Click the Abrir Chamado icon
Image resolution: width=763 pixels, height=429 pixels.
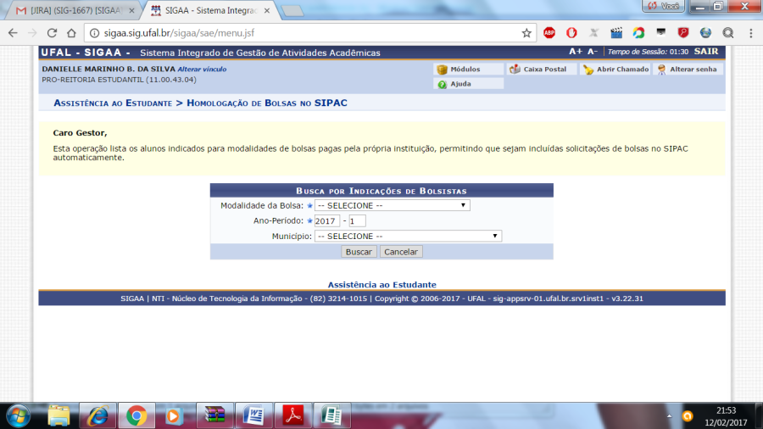(x=588, y=70)
